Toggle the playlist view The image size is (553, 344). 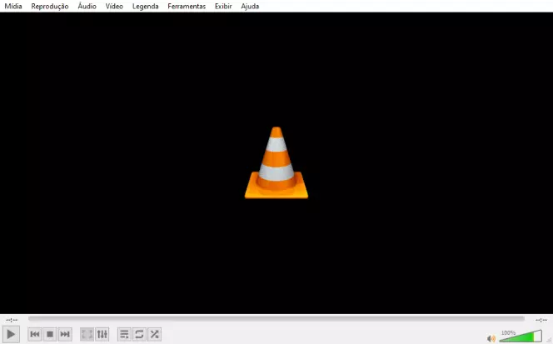tap(124, 334)
